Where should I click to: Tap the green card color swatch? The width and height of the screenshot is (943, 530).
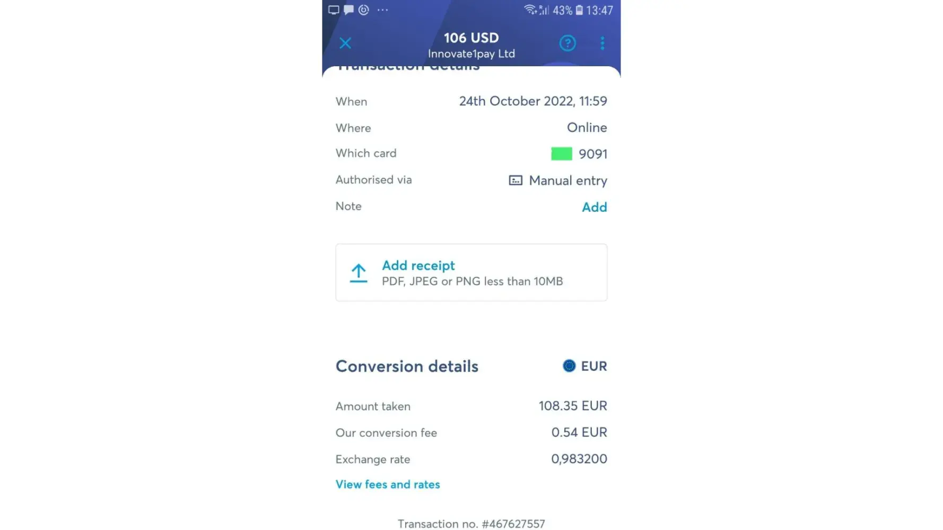(562, 154)
